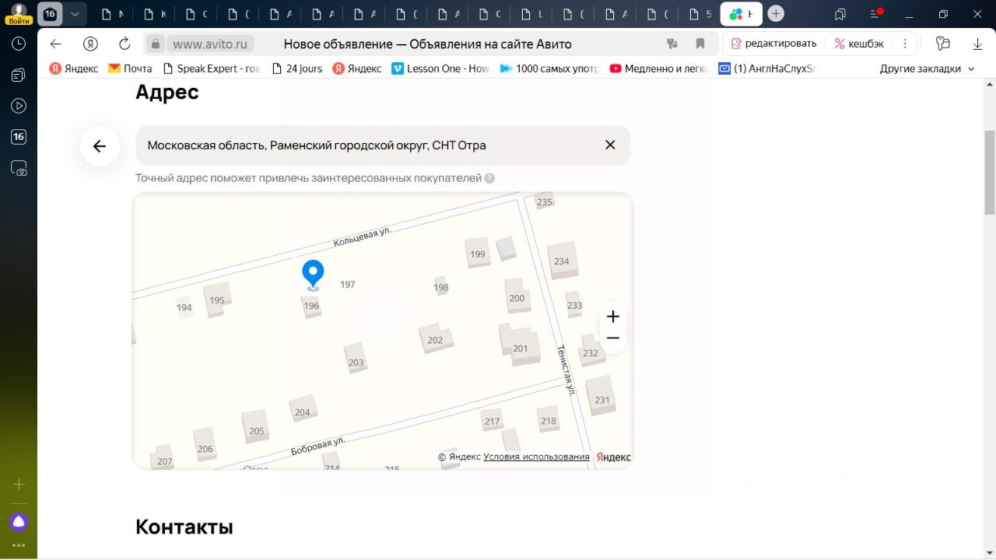Open the Условия использования link
This screenshot has width=996, height=560.
(x=536, y=457)
